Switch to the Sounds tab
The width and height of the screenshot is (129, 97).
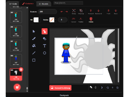click(x=44, y=4)
